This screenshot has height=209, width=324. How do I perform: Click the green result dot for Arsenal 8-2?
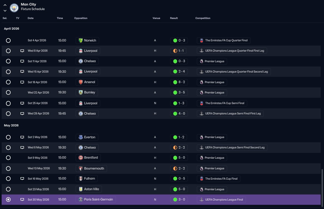click(175, 82)
